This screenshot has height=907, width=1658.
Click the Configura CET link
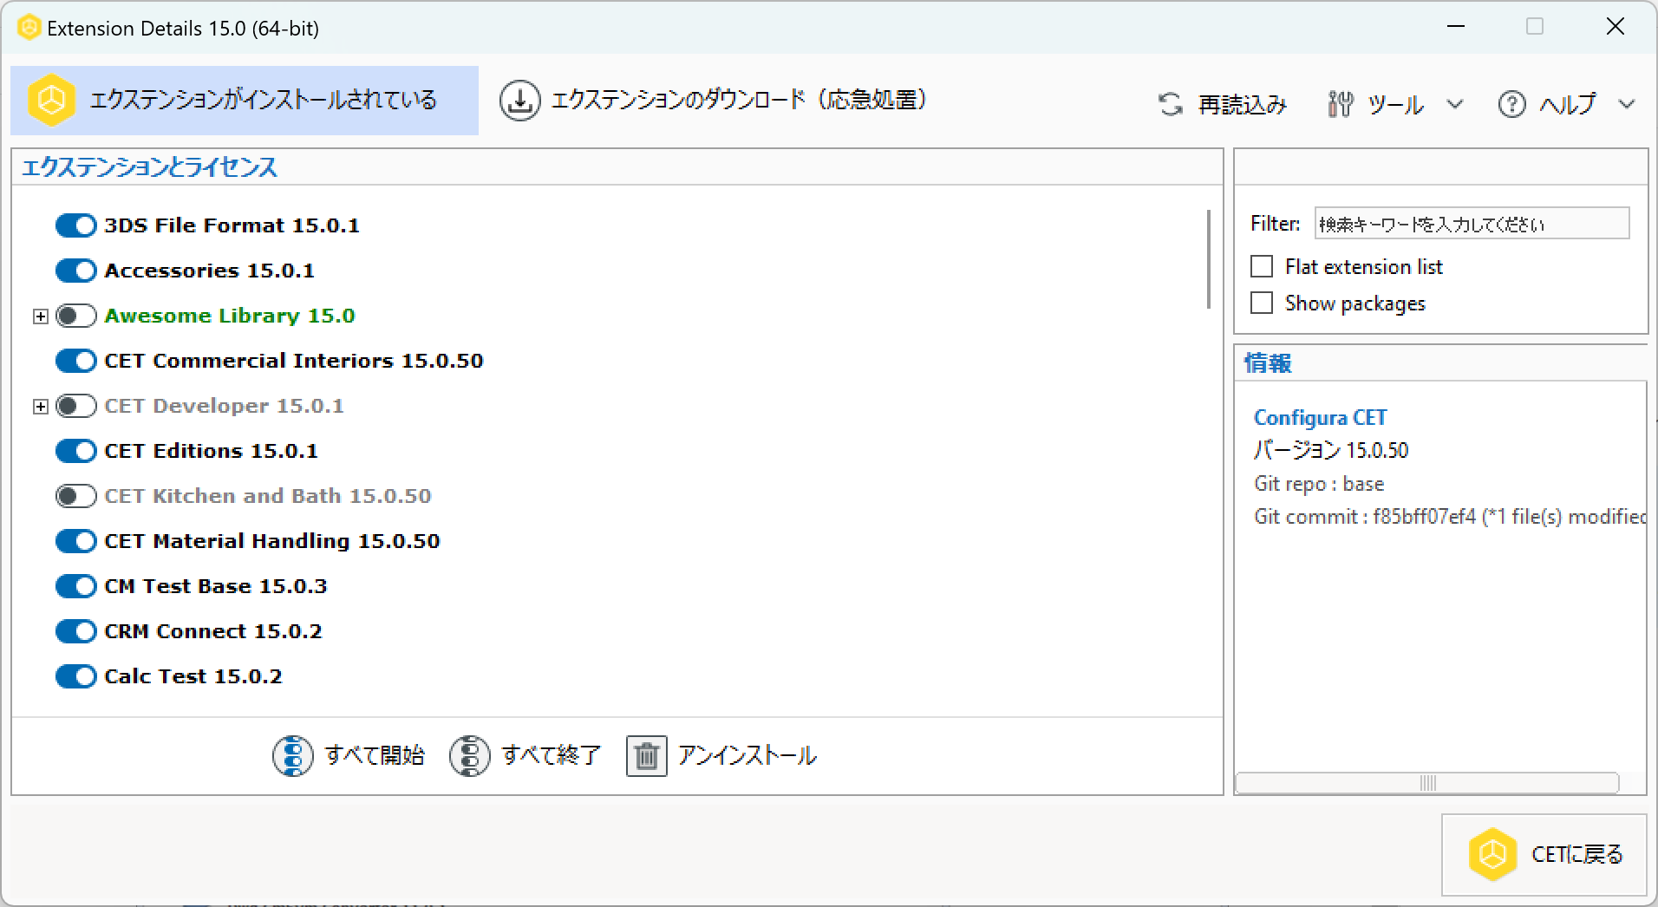tap(1320, 418)
